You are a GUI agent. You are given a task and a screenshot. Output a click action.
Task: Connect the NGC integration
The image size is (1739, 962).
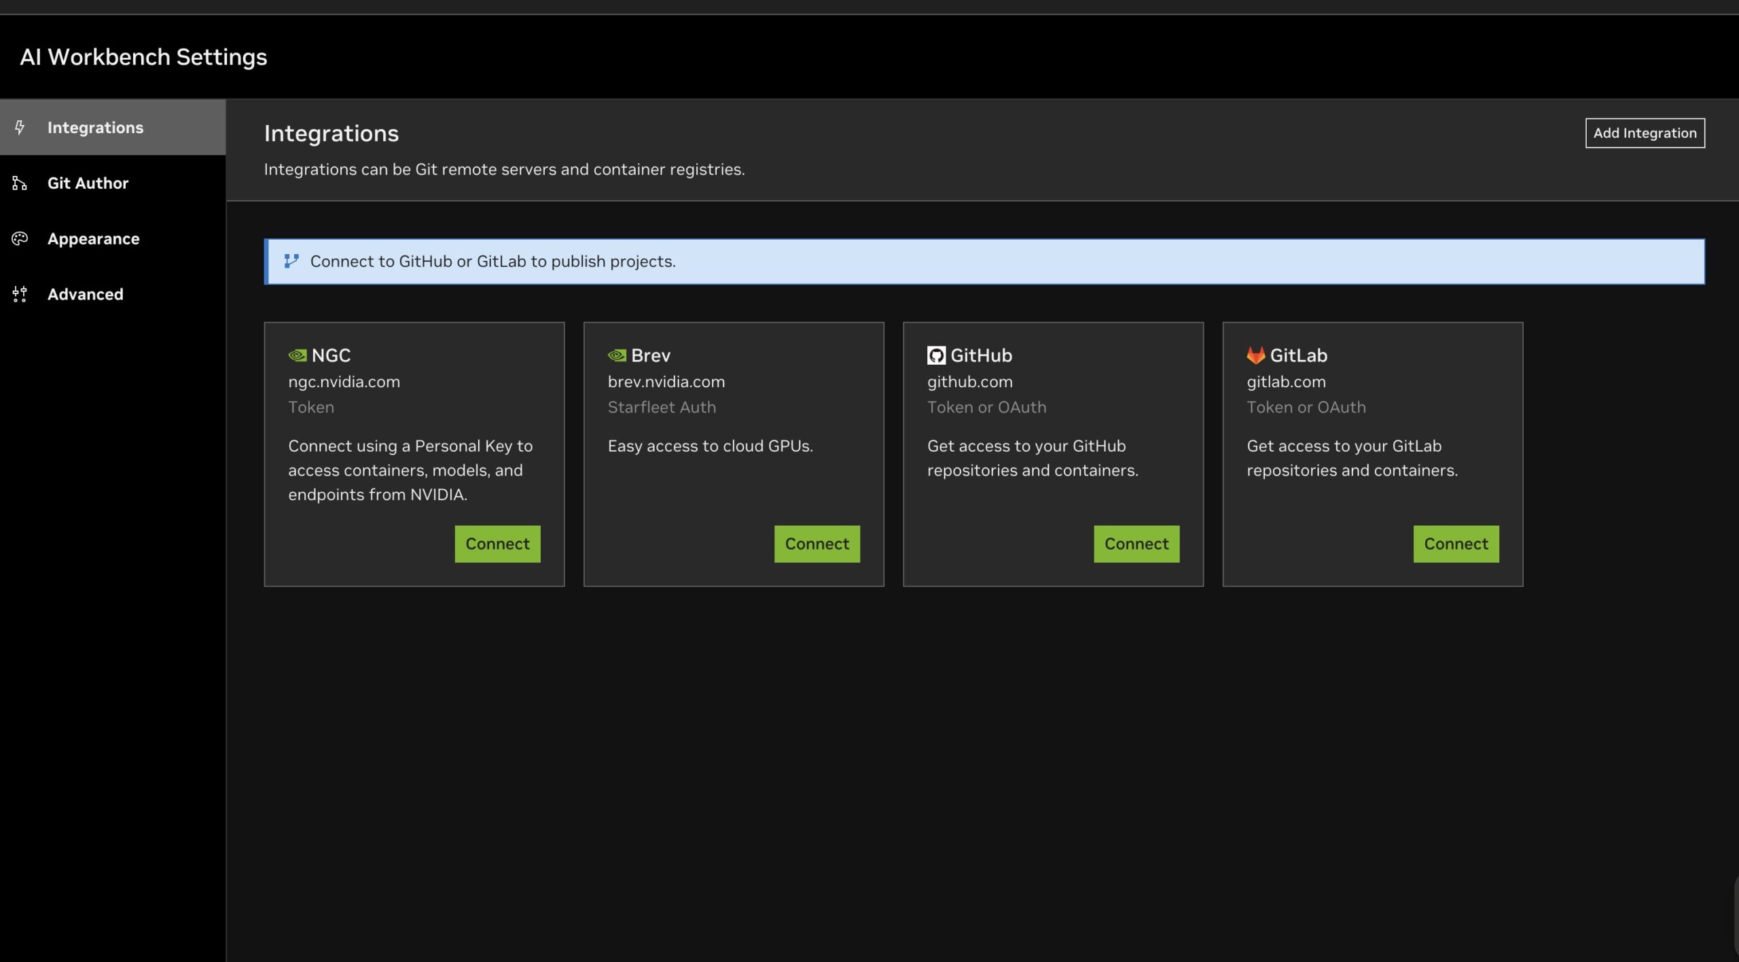click(497, 544)
